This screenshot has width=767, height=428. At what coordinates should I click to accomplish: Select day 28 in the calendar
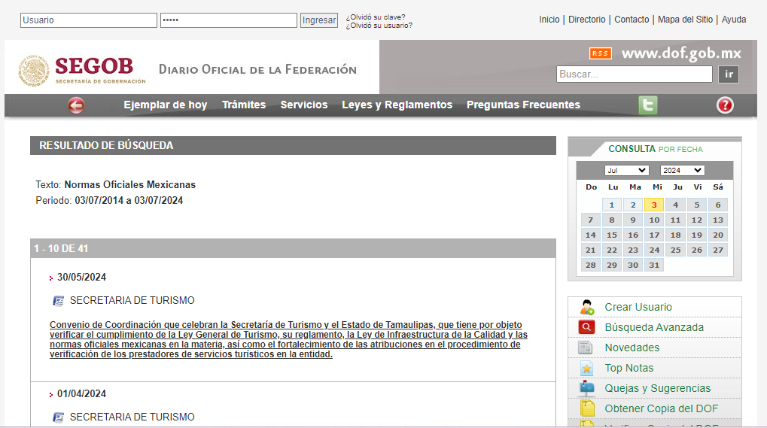590,265
